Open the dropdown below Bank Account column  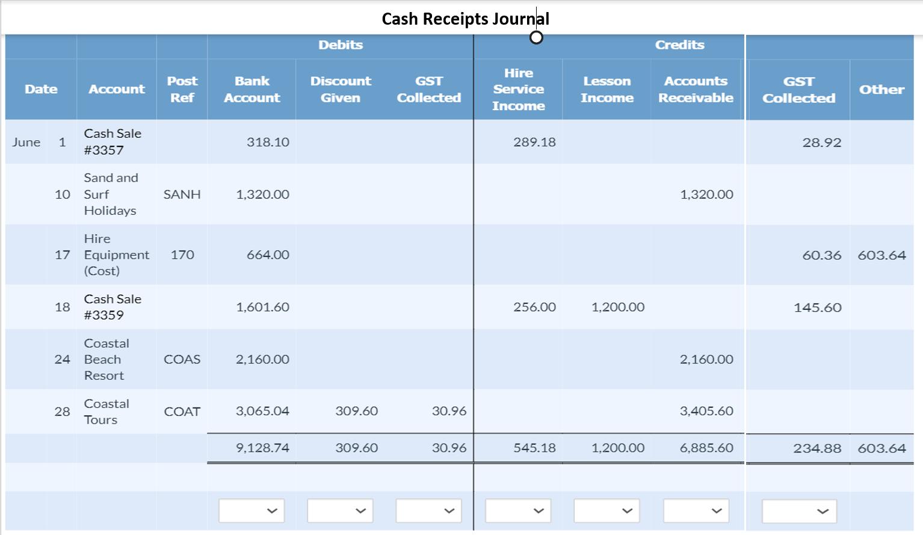[x=251, y=510]
